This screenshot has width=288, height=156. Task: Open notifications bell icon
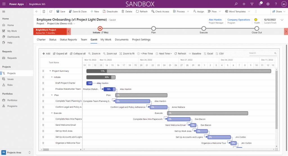[x=260, y=4]
